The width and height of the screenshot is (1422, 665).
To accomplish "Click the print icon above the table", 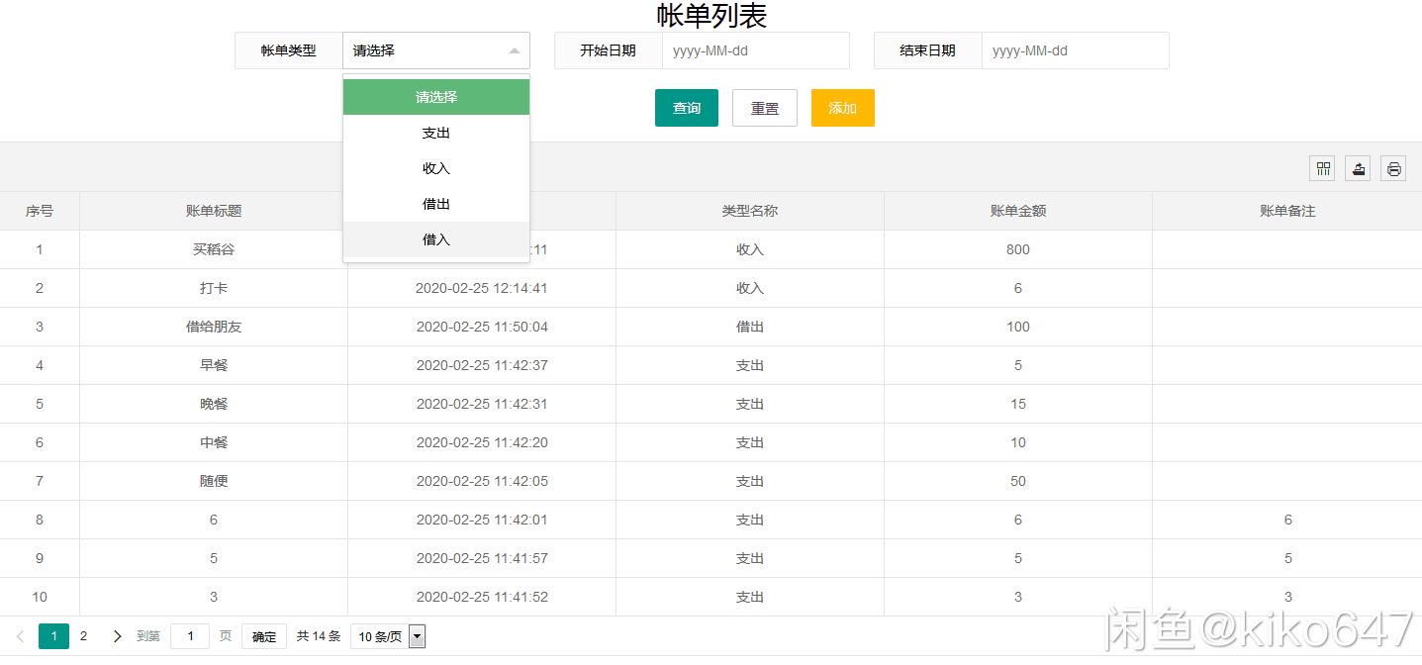I will (x=1393, y=168).
